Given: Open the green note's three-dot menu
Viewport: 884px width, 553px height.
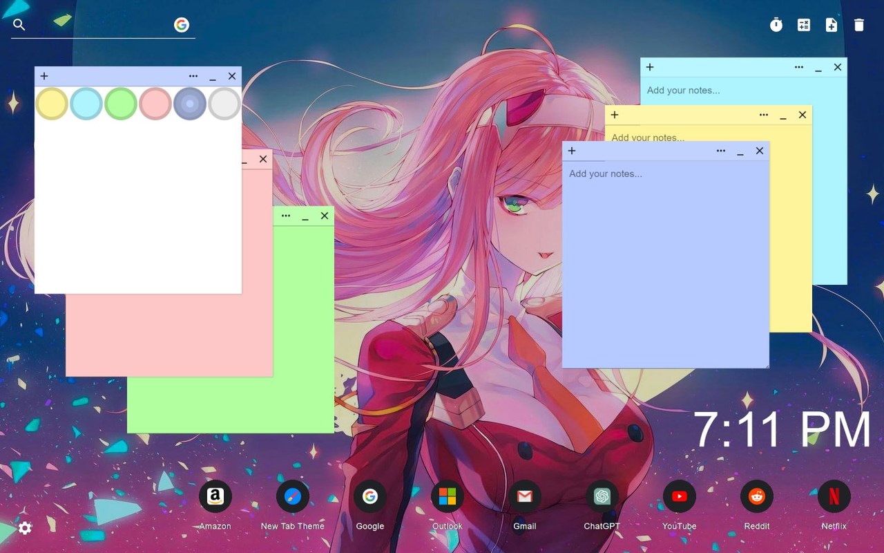Looking at the screenshot, I should tap(286, 216).
